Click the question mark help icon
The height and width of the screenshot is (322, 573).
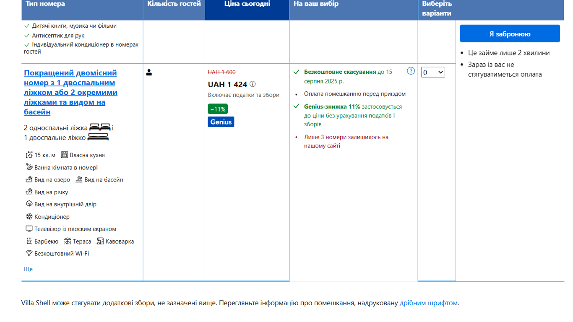pyautogui.click(x=411, y=71)
